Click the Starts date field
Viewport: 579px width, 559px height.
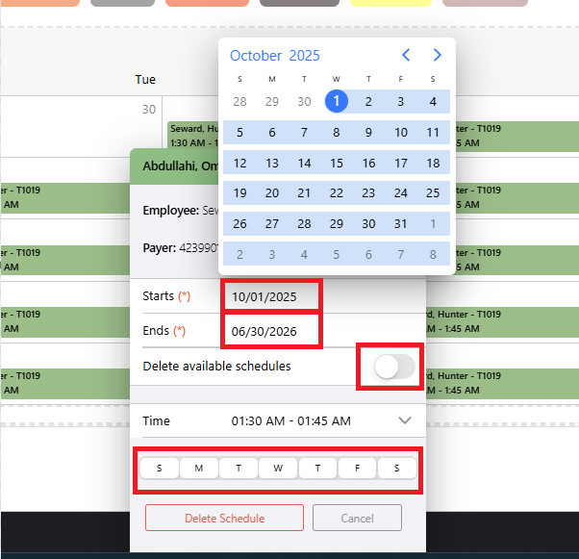click(271, 296)
